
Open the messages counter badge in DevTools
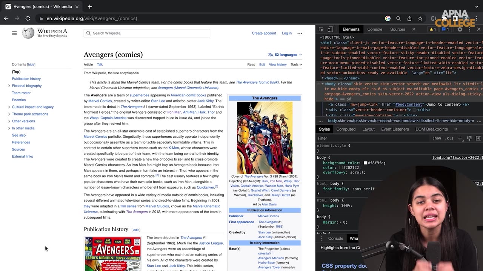(x=445, y=29)
